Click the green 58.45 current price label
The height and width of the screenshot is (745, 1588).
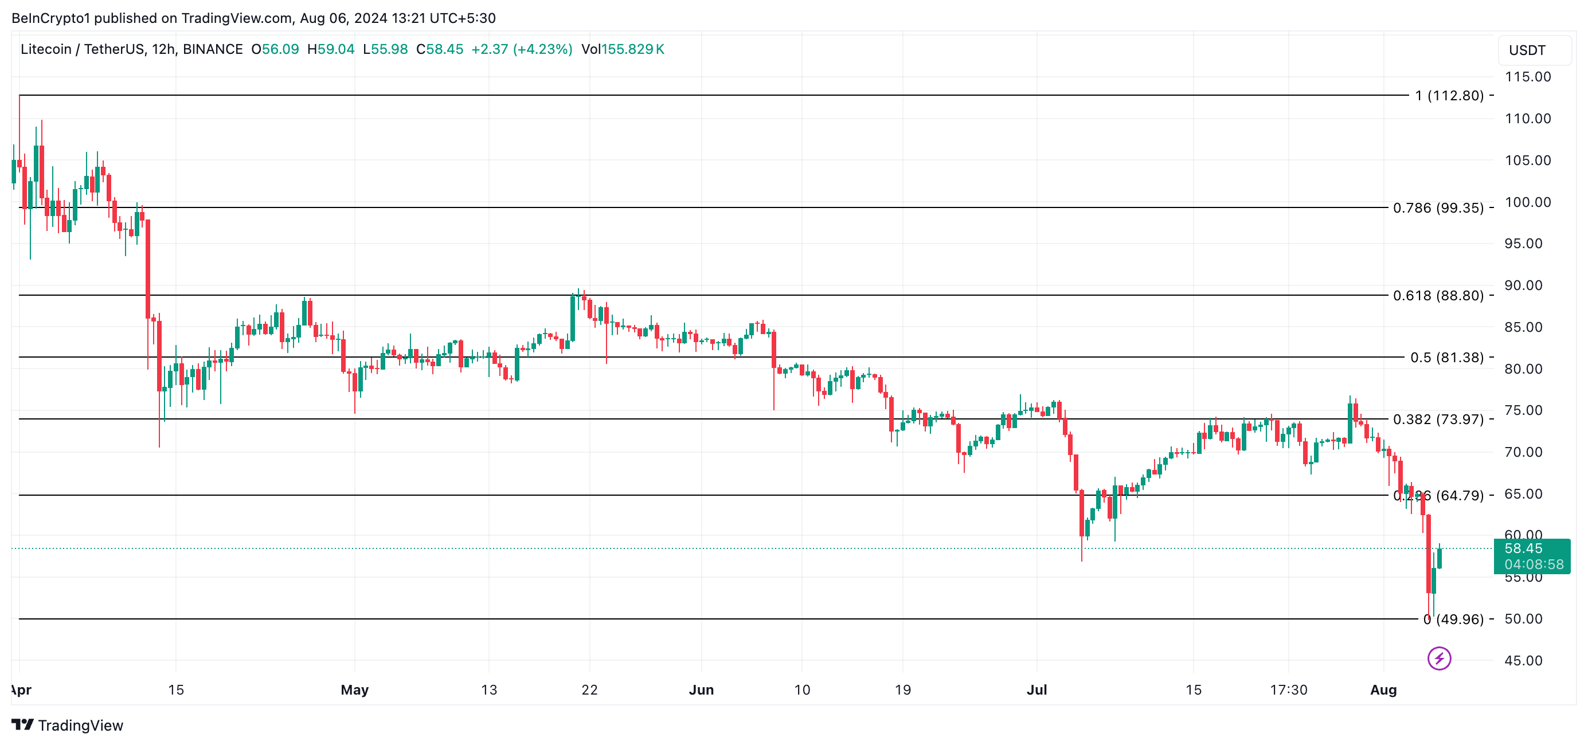(x=1531, y=556)
